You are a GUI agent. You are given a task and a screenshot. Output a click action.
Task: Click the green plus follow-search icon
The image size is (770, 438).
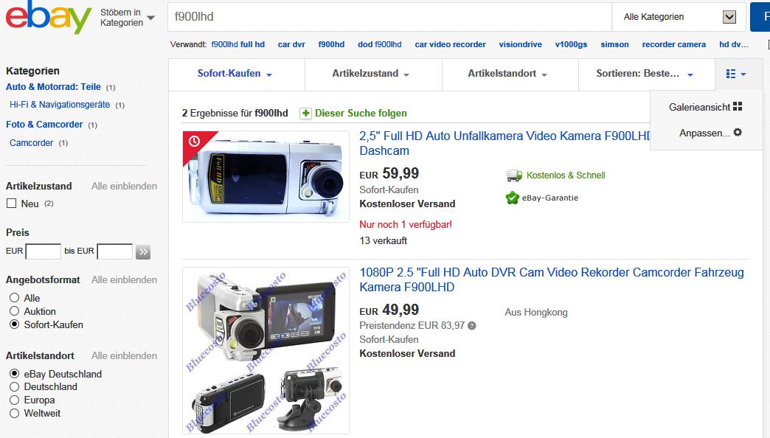click(x=305, y=114)
